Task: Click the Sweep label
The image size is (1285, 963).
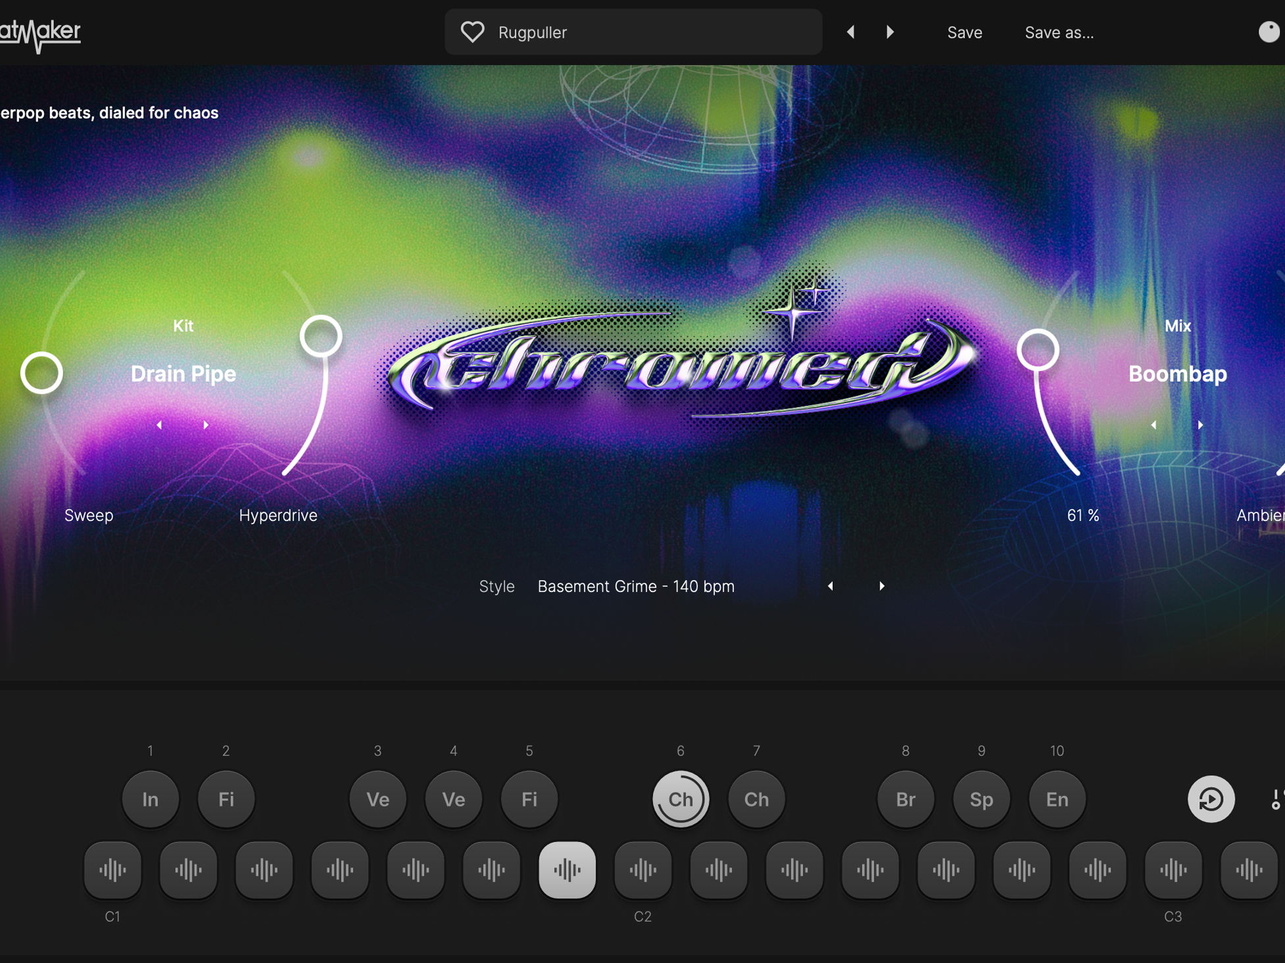Action: coord(89,515)
